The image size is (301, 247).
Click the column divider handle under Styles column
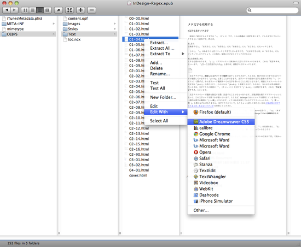tap(120, 233)
